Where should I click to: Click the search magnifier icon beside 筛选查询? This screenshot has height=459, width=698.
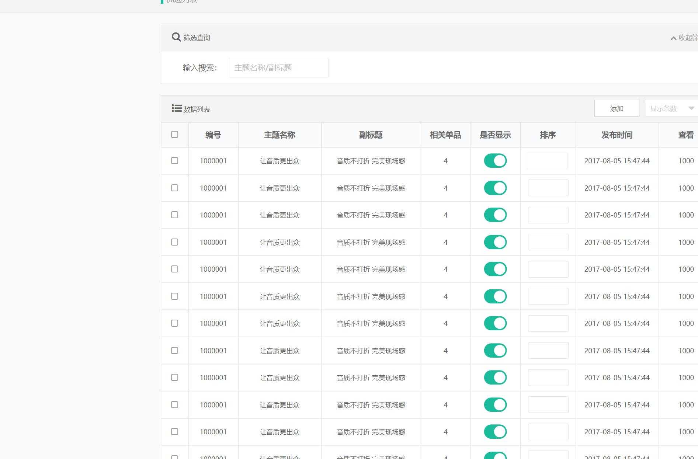[x=176, y=37]
